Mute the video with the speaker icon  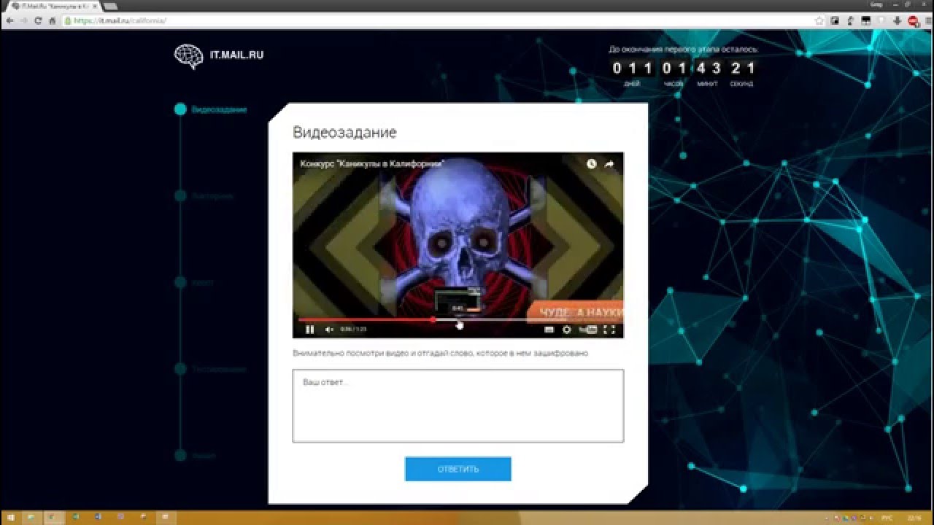coord(328,330)
